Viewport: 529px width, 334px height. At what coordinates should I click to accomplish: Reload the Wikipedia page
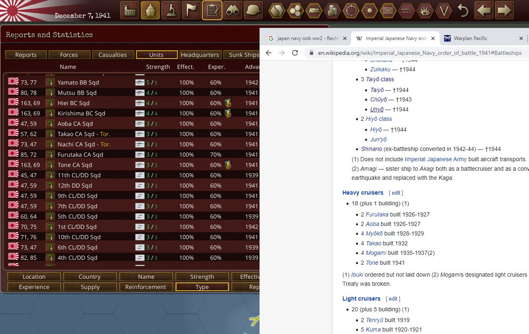(x=295, y=53)
